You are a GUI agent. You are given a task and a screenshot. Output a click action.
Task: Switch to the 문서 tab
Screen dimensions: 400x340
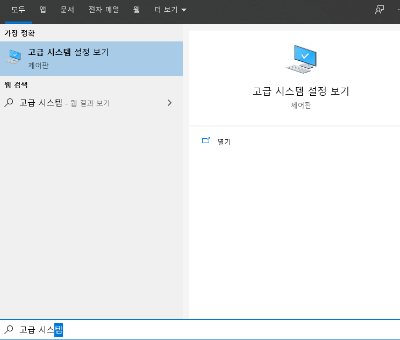(67, 10)
